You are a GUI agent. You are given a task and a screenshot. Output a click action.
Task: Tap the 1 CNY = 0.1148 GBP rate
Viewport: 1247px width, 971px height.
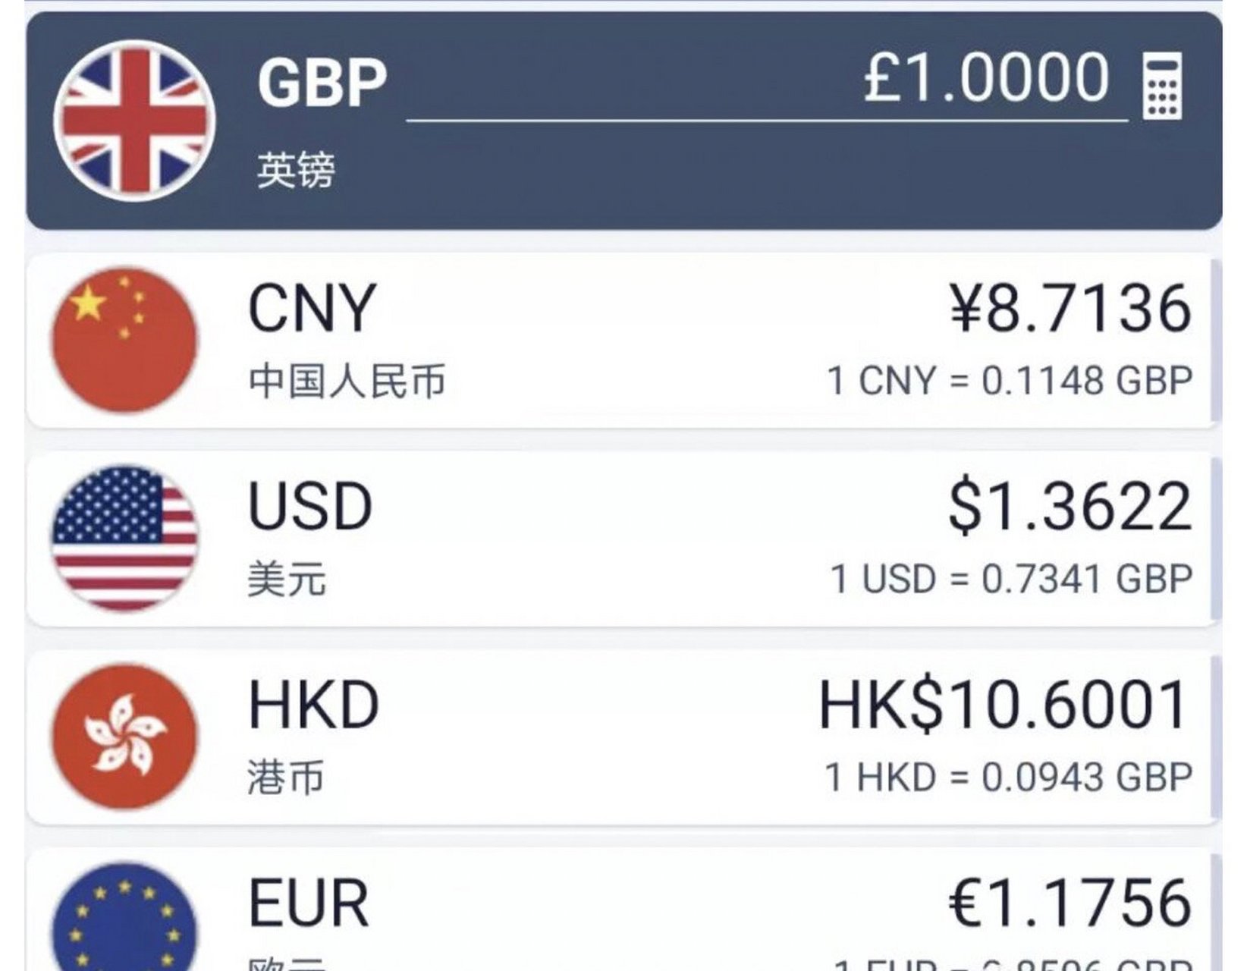pyautogui.click(x=1010, y=381)
